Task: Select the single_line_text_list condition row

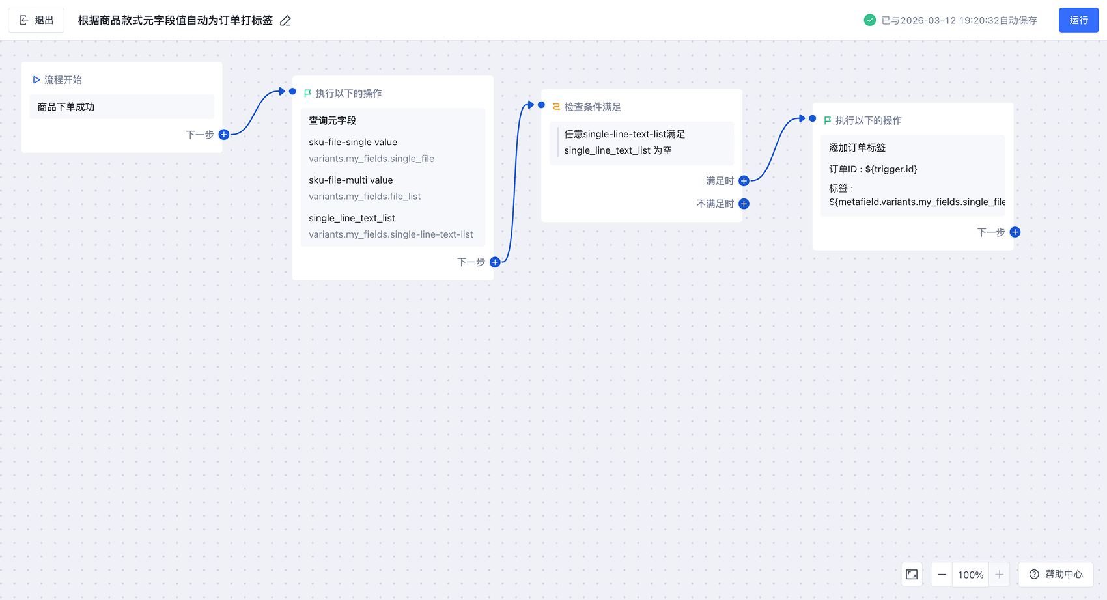Action: coord(641,143)
